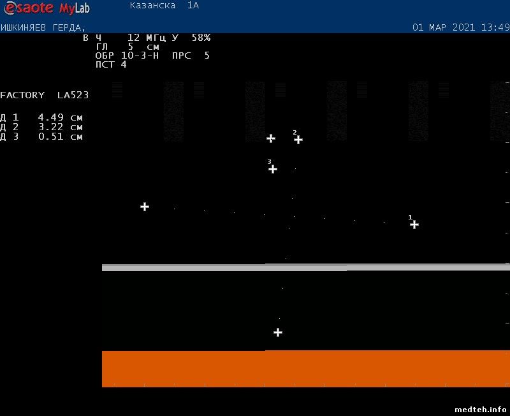Select caliper cross marker labeled 2
Viewport: 510px width, 416px height.
click(298, 140)
